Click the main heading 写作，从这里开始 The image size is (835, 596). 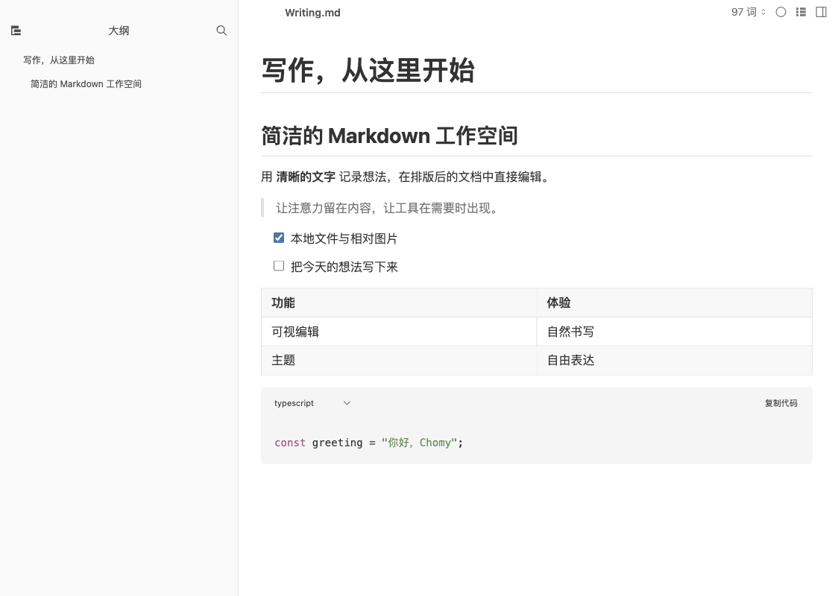click(368, 70)
